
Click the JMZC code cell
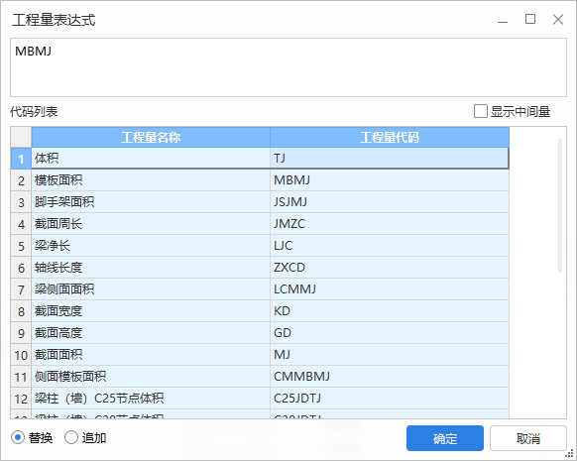tap(390, 224)
